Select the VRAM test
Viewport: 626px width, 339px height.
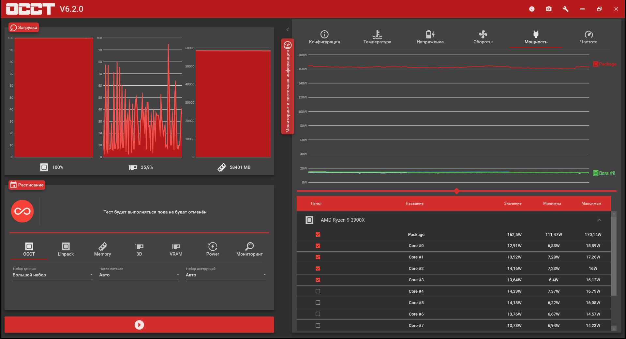(176, 249)
